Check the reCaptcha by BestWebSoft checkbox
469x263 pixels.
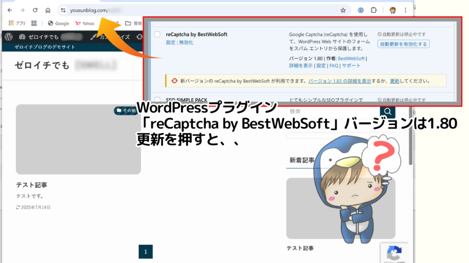click(x=158, y=34)
